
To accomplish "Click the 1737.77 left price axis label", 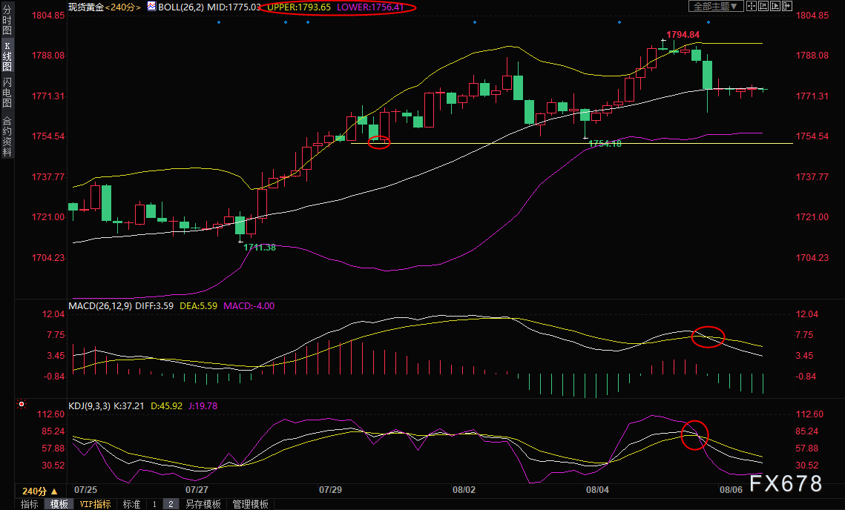I will pos(48,176).
